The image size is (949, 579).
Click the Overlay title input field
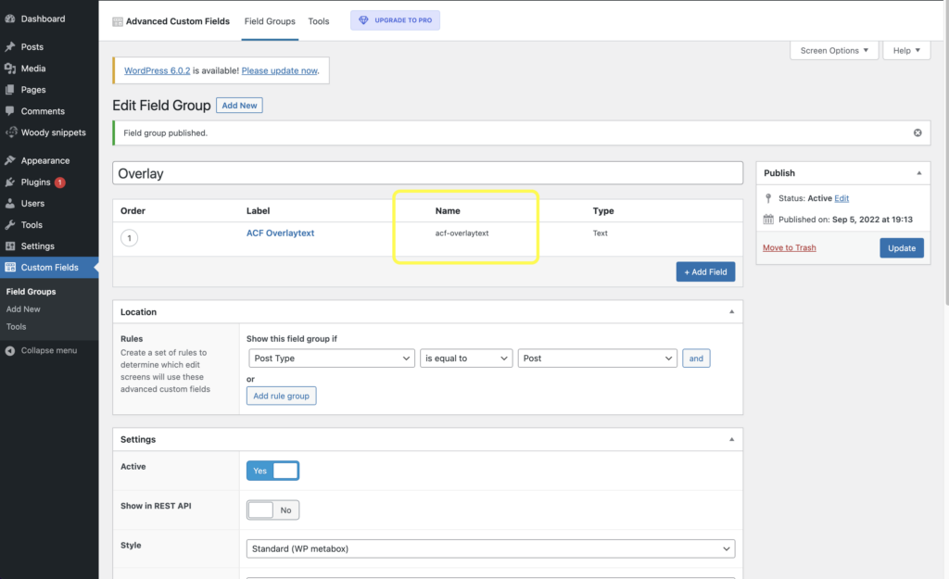click(428, 173)
